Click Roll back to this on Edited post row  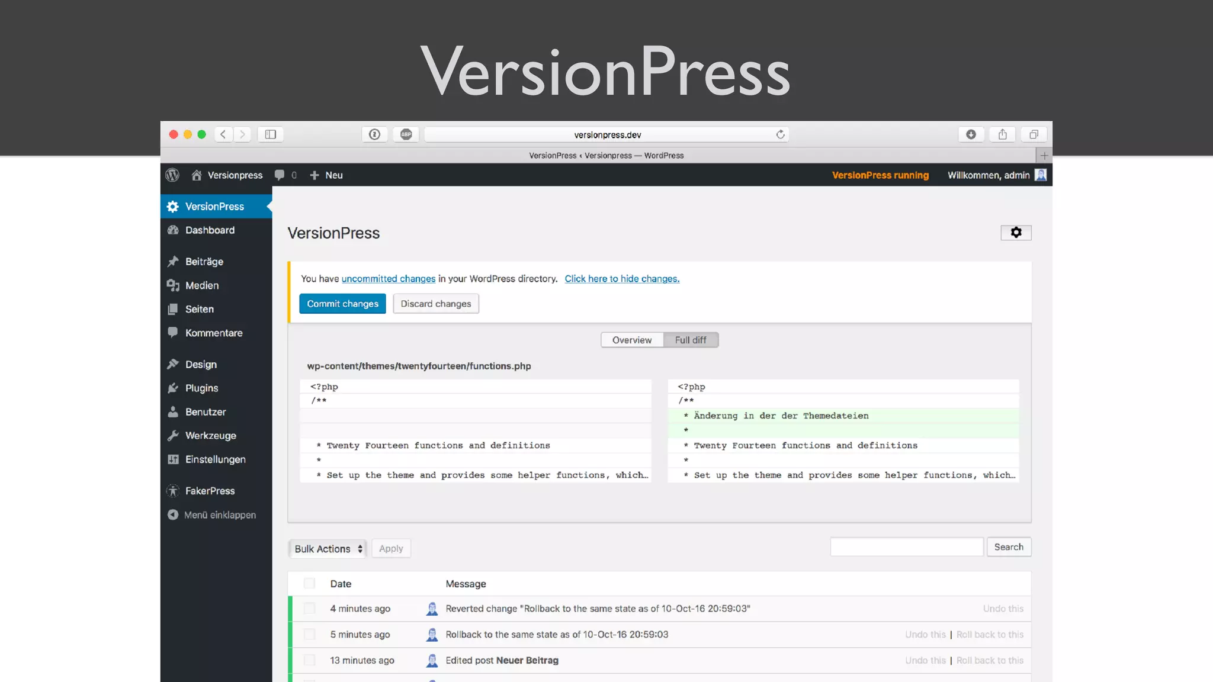(x=990, y=660)
